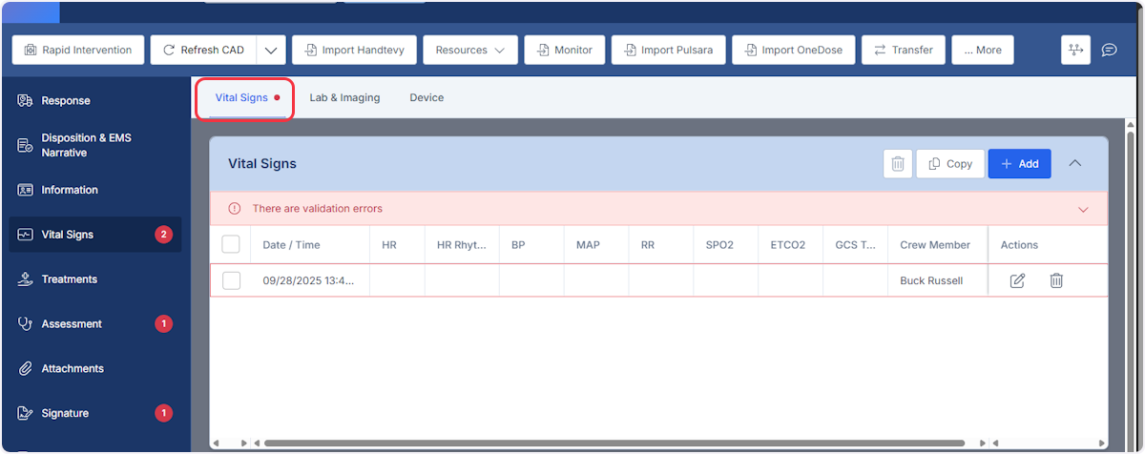
Task: Click the Monitor button
Action: 564,50
